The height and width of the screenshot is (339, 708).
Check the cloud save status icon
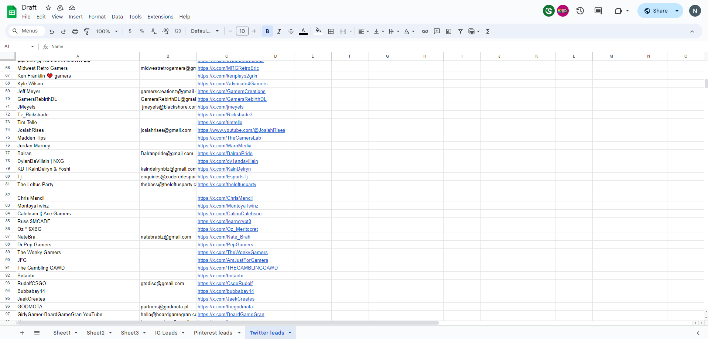coord(72,8)
